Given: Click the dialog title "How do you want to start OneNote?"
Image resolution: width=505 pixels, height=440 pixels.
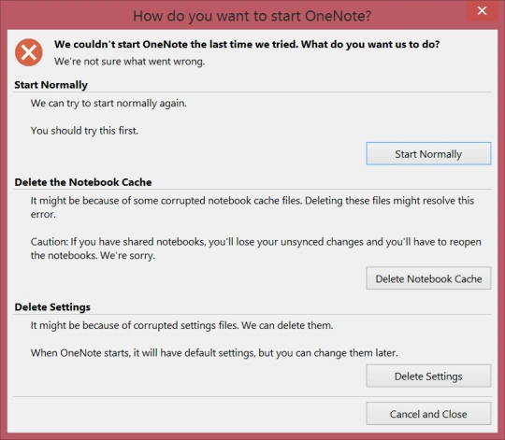Looking at the screenshot, I should [252, 16].
